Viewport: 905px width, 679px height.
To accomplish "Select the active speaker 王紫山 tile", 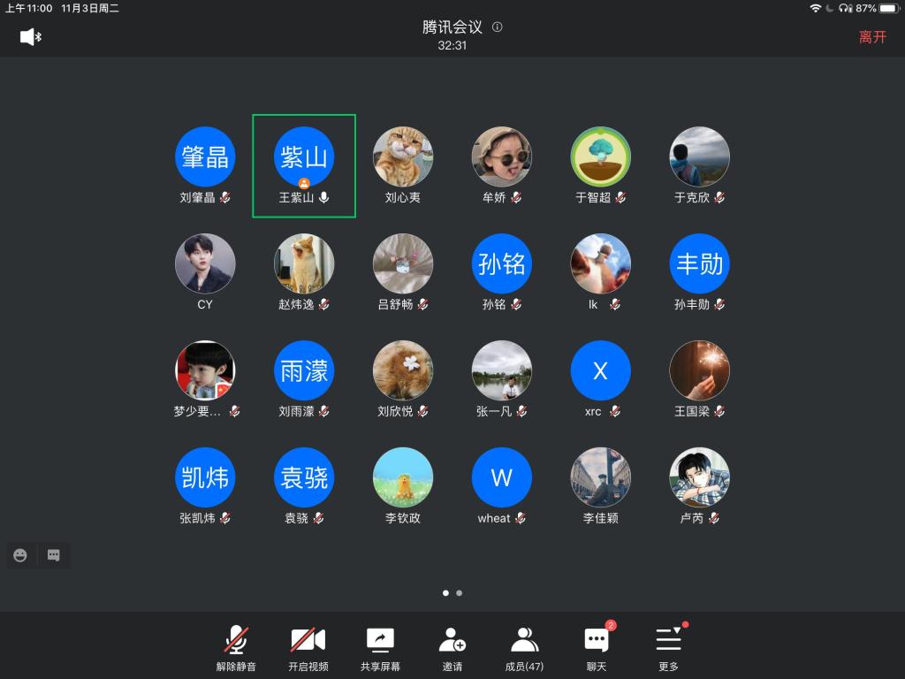I will click(304, 165).
